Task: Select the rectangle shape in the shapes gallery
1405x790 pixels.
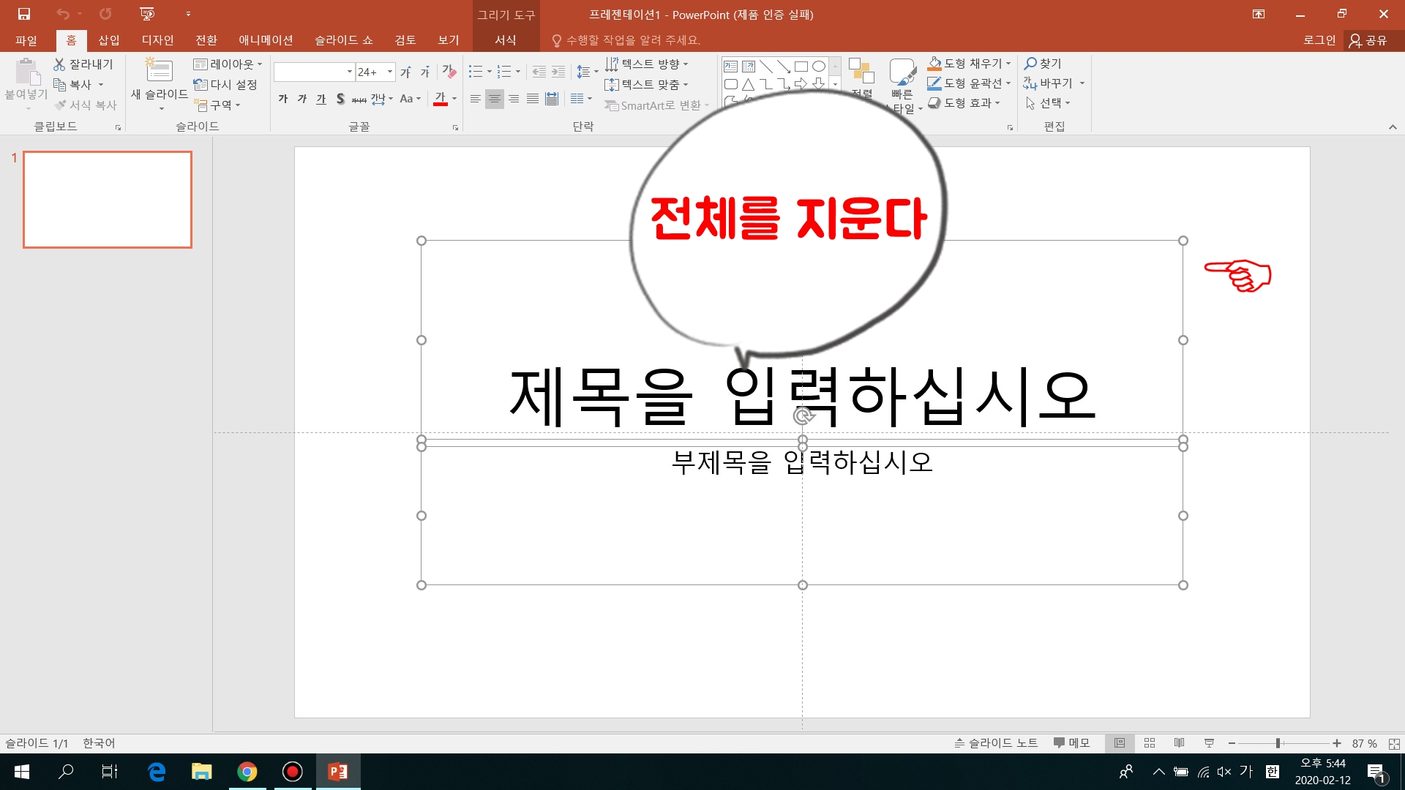Action: (803, 66)
